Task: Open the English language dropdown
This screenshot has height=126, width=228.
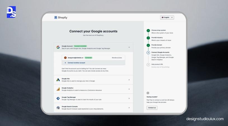Action: (x=167, y=17)
